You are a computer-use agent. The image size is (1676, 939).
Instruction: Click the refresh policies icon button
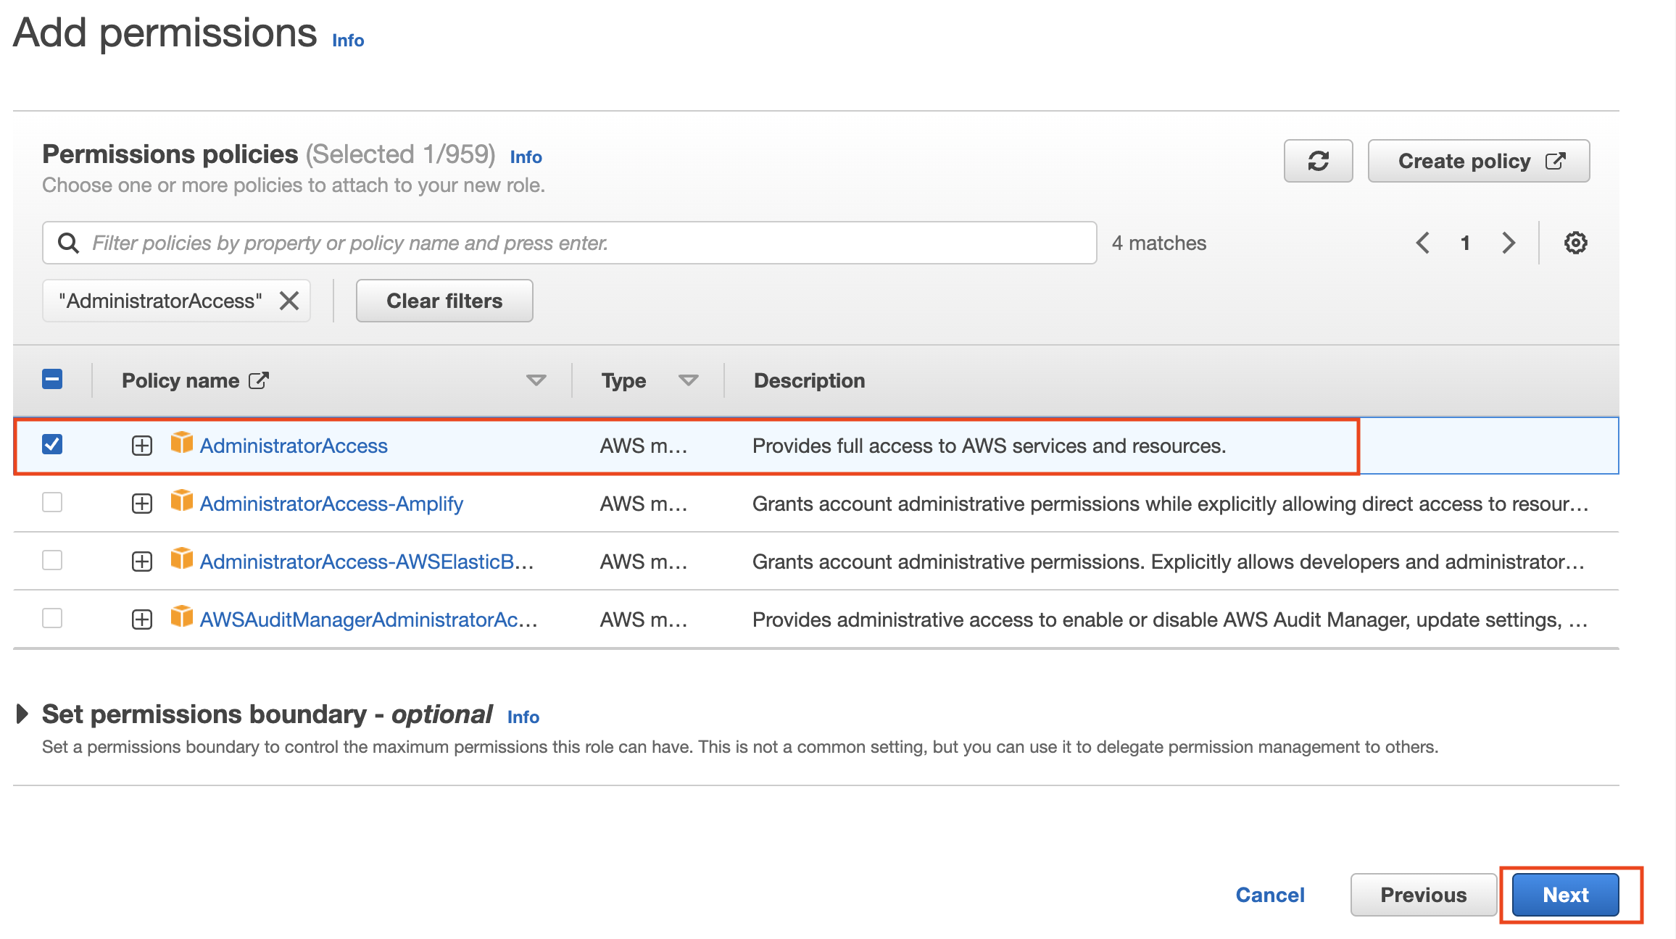[1317, 161]
